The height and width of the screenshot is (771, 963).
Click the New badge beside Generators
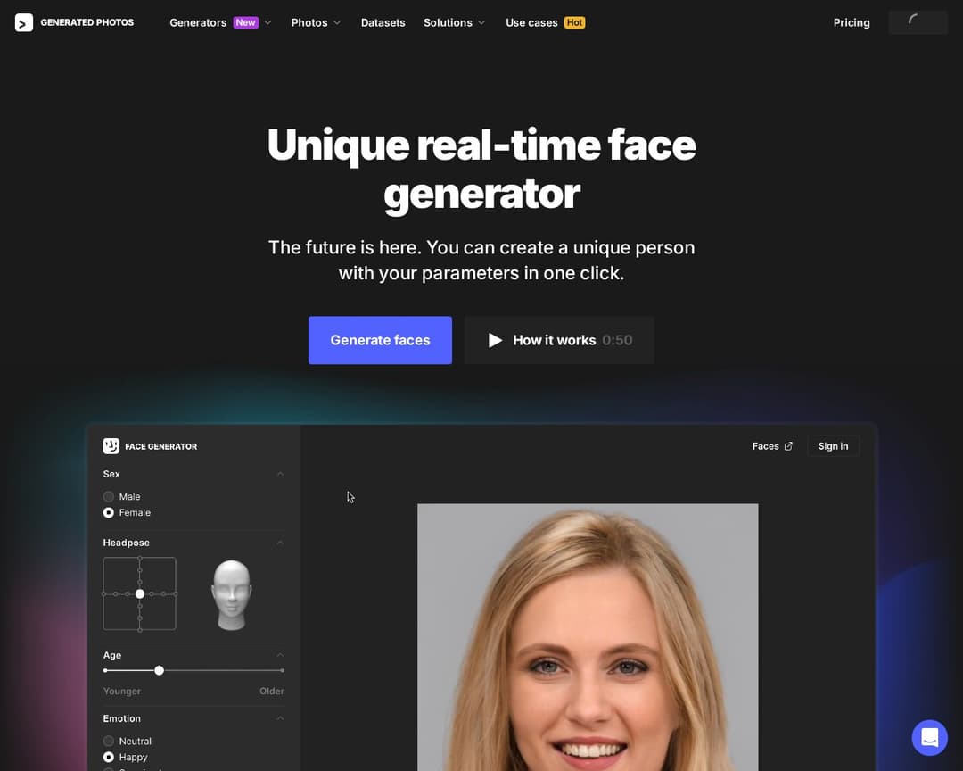[246, 22]
